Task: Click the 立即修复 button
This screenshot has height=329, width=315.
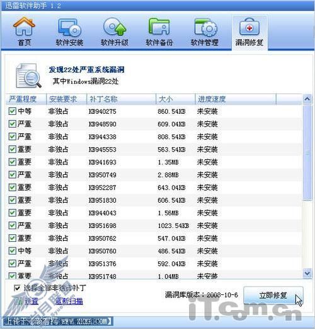Action: click(x=273, y=295)
